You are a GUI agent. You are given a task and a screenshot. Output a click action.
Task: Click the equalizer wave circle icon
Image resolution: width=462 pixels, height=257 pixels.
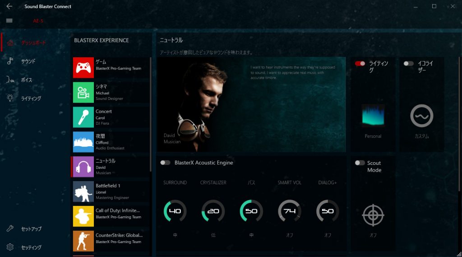tap(422, 116)
